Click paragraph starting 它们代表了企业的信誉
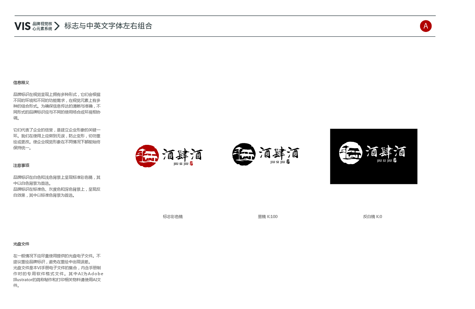475x309 pixels. pyautogui.click(x=57, y=139)
